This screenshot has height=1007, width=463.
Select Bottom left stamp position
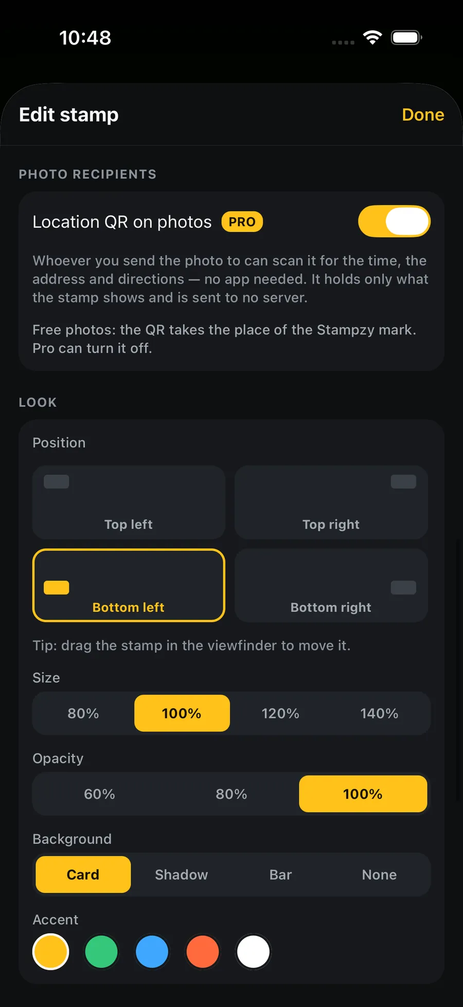129,586
